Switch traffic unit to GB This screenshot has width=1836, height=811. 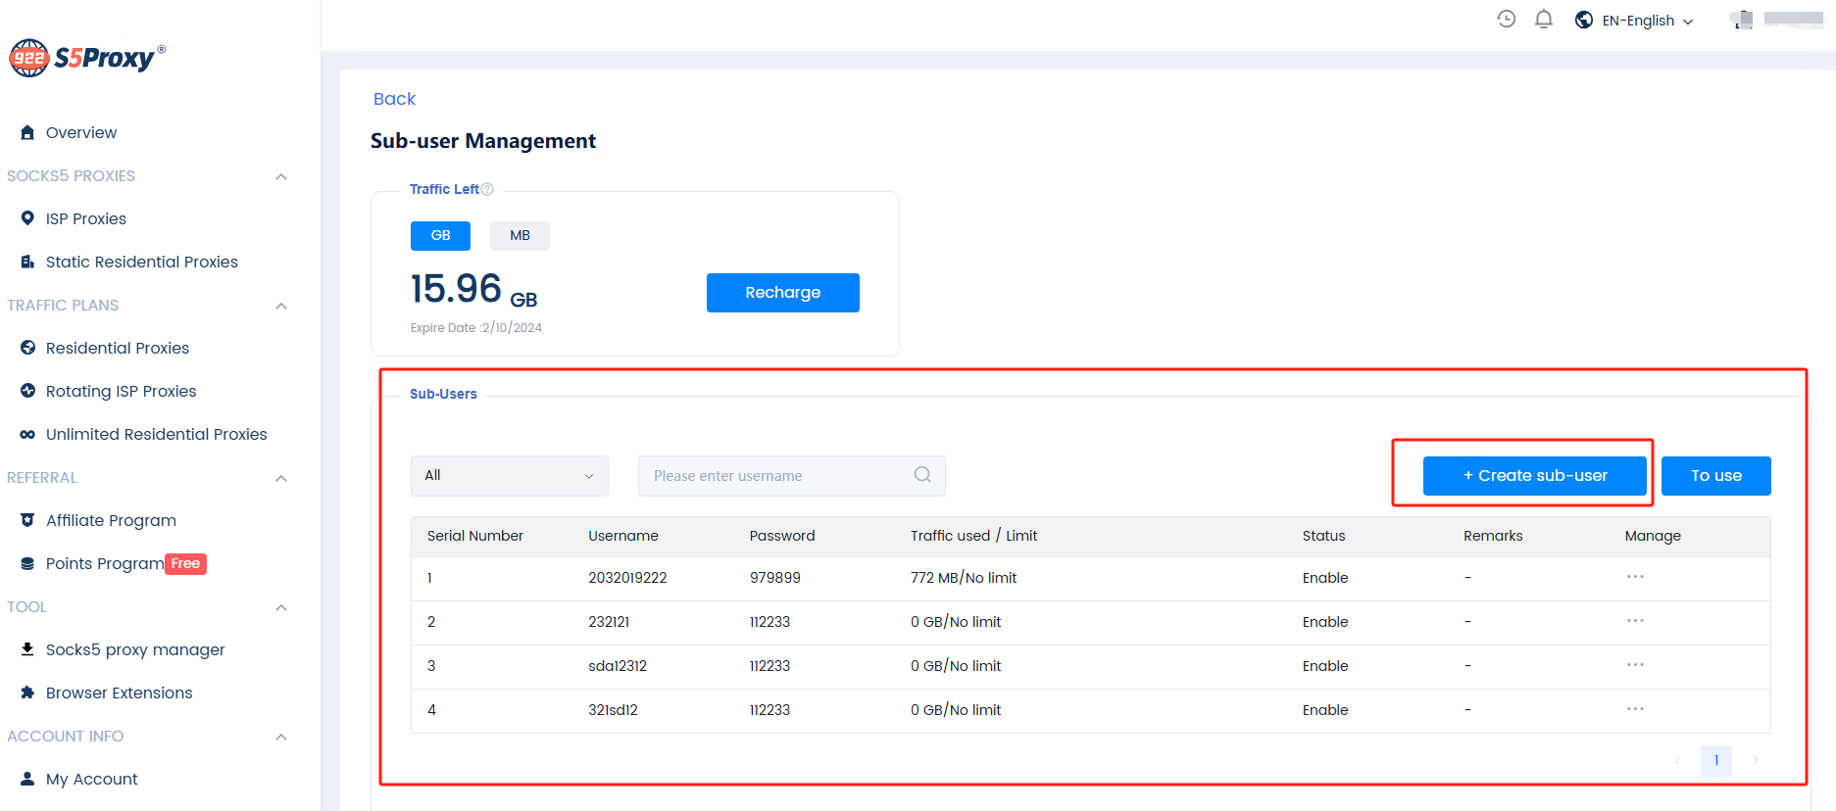440,236
